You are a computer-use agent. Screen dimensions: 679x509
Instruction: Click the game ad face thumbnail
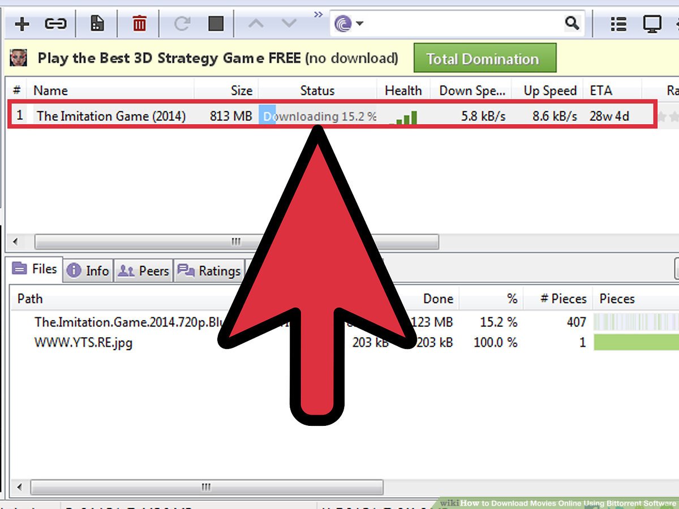(19, 58)
